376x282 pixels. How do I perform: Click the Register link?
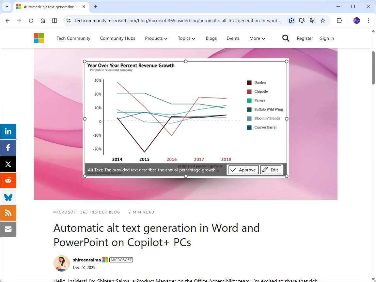[x=305, y=39]
